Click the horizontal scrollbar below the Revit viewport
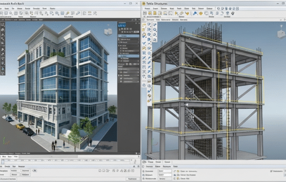Viewport: 286px width, 182px height. point(48,157)
